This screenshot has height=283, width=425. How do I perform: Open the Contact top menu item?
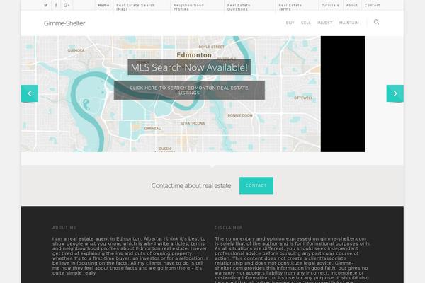tap(372, 5)
